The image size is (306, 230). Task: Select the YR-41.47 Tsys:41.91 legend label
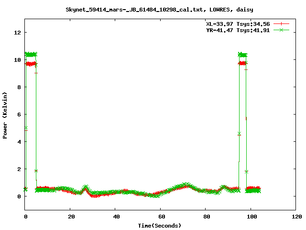(x=238, y=30)
